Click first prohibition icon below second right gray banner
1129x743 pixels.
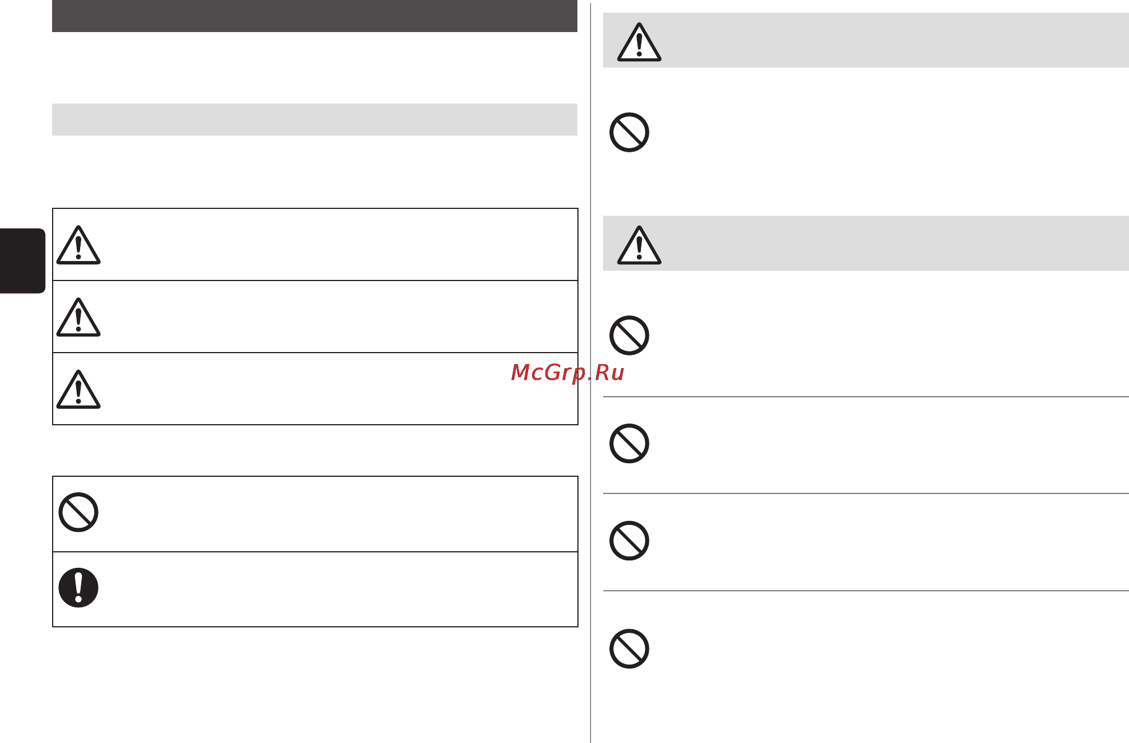[629, 335]
